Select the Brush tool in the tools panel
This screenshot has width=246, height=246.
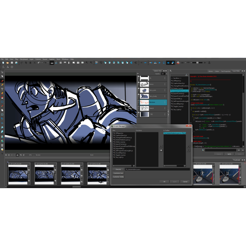(x=2, y=81)
